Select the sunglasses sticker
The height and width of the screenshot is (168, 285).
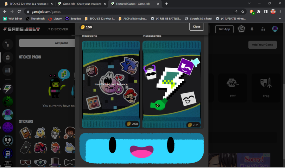[25, 162]
